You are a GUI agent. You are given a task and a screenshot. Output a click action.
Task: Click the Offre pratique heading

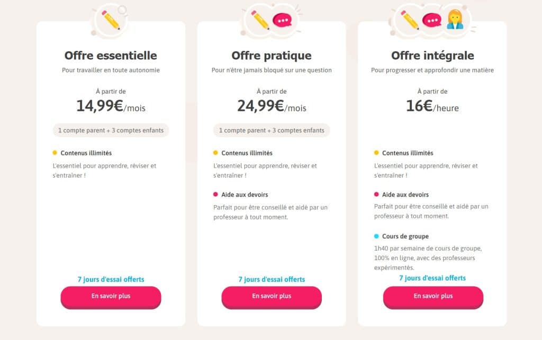(x=272, y=56)
